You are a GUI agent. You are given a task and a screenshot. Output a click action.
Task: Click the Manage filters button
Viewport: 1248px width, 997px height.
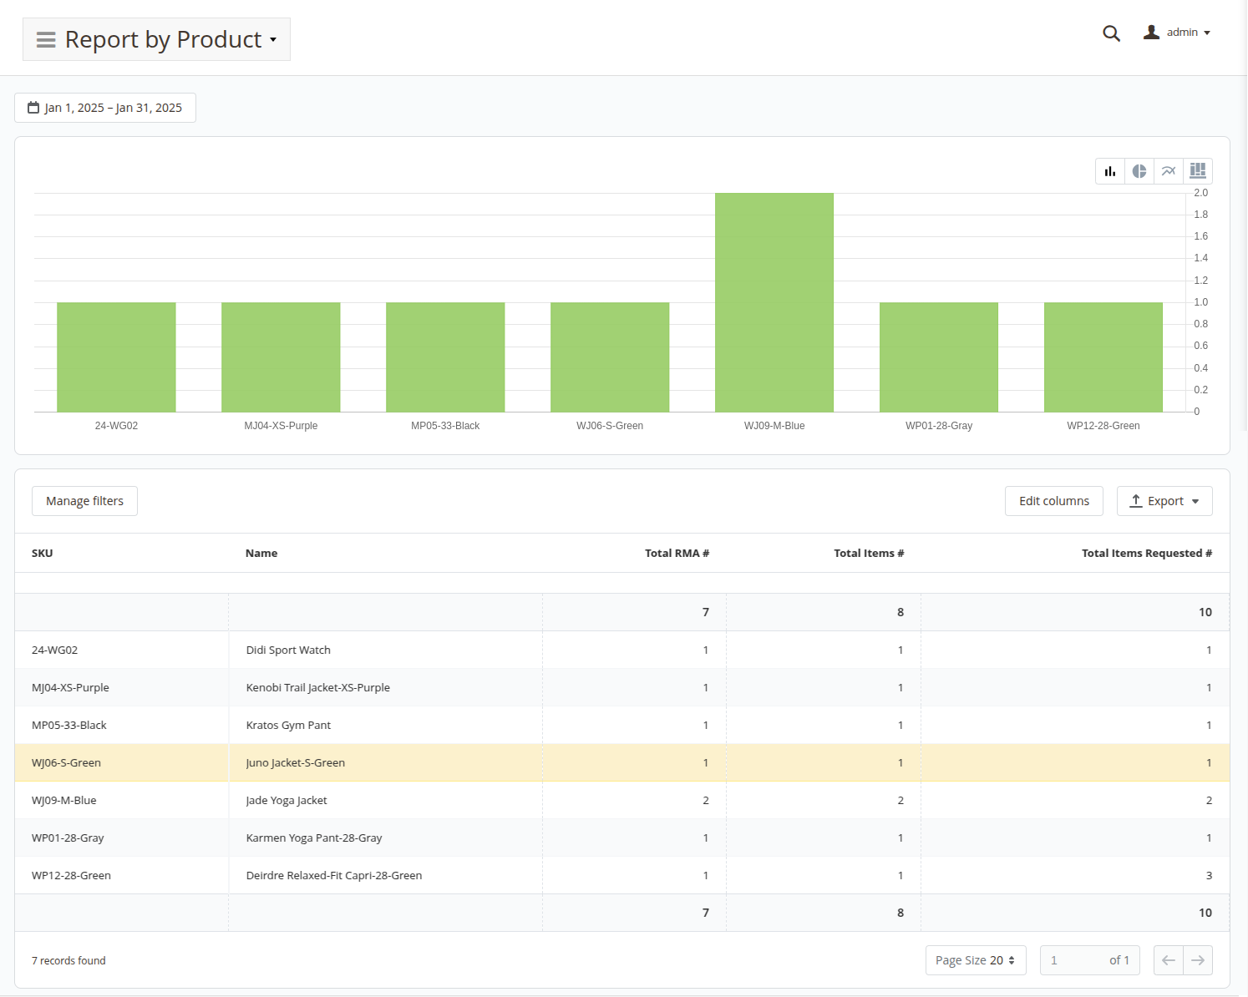(x=84, y=500)
